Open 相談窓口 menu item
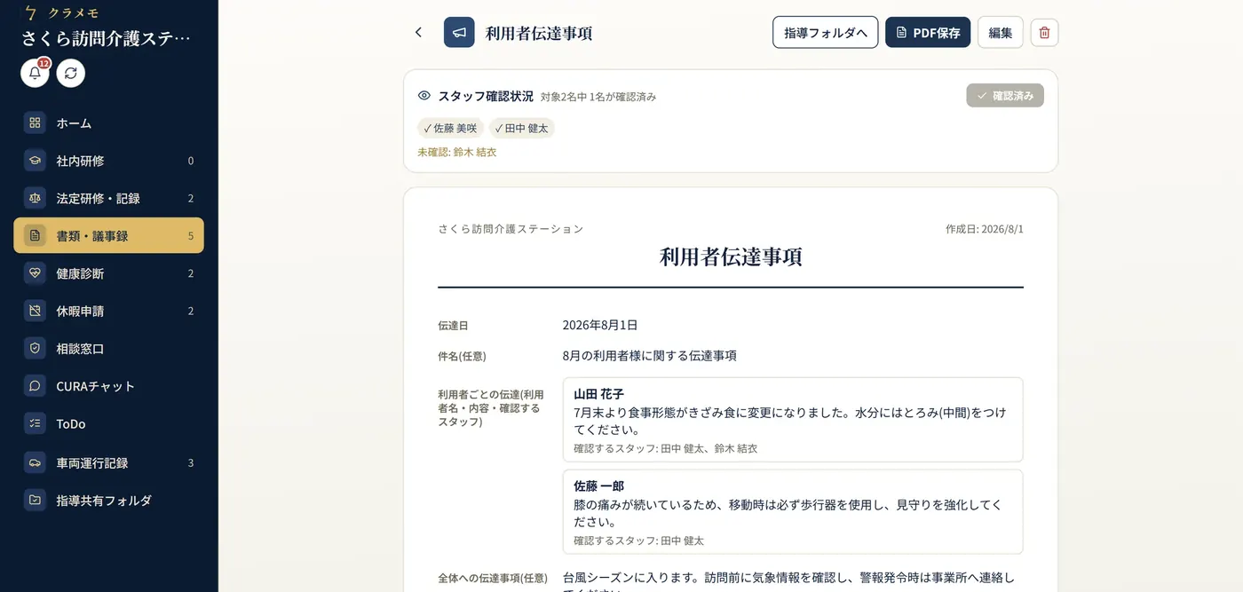Screen dimensions: 1243x592 pos(108,349)
